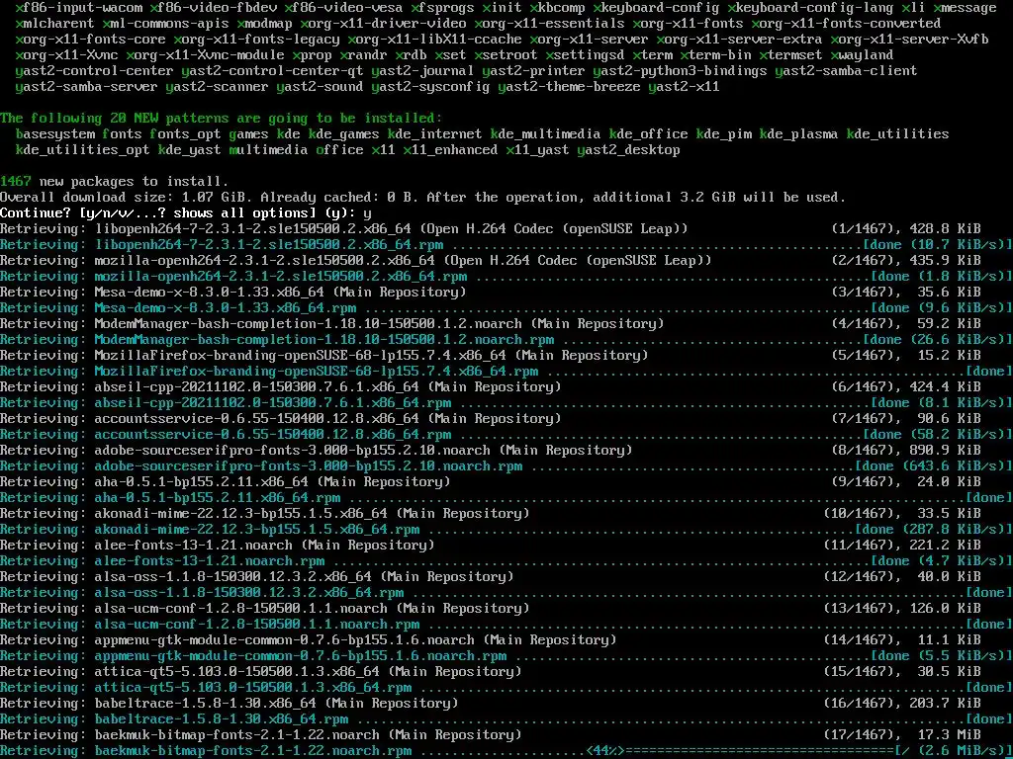Screen dimensions: 1013x759
Task: Click 'alsa-ucm-conf-1.2.8' .rpm file name
Action: 257,625
